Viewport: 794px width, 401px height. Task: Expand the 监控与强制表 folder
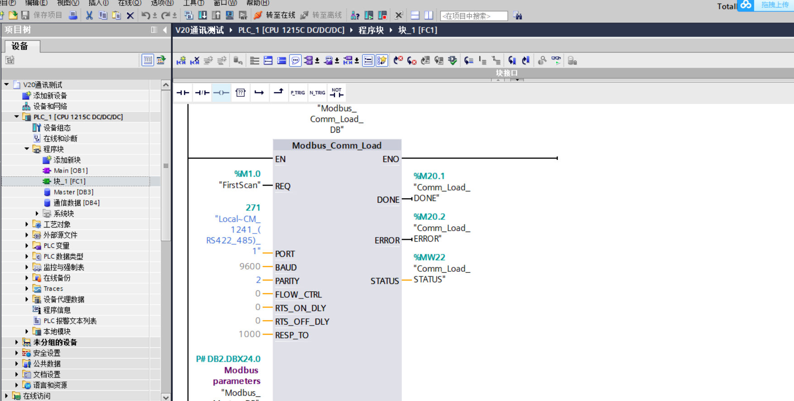point(27,267)
